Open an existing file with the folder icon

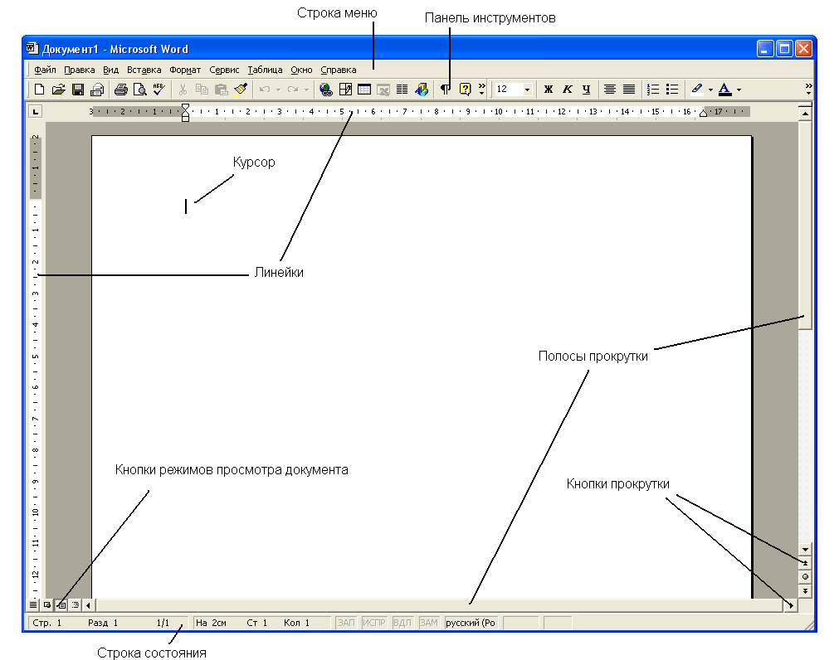58,90
